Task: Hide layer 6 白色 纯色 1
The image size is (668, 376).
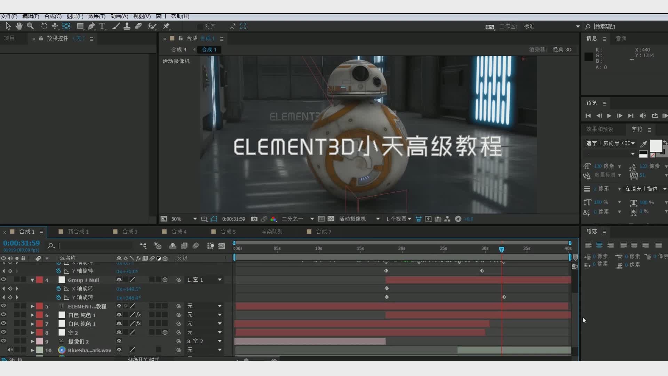Action: click(3, 315)
